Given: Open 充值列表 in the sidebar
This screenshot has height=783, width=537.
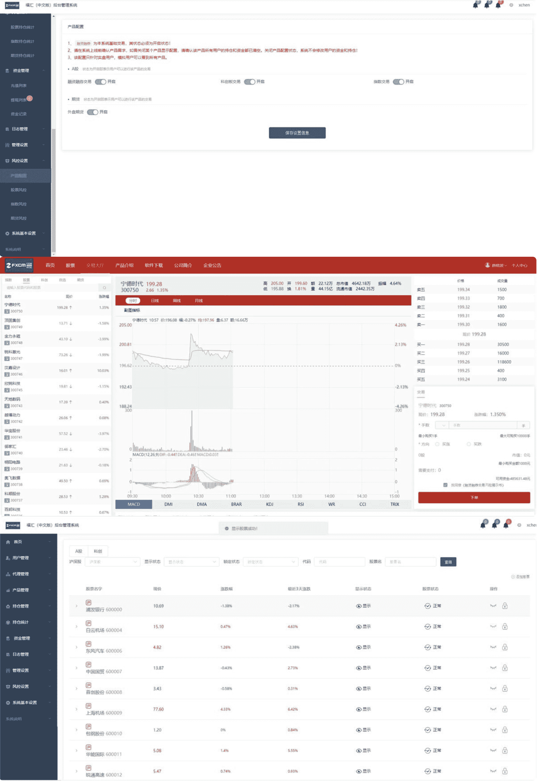Looking at the screenshot, I should 19,85.
